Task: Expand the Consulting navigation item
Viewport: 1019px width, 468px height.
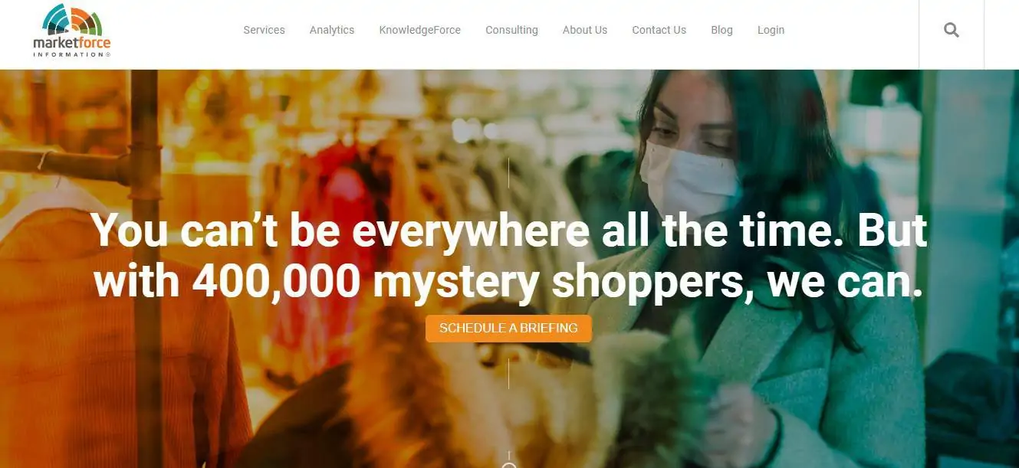Action: point(511,30)
